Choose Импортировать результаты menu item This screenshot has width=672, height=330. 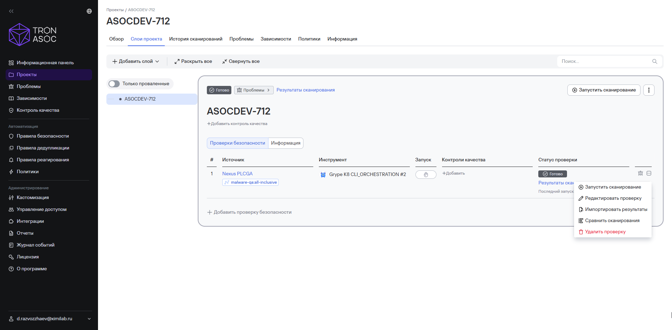pyautogui.click(x=613, y=209)
